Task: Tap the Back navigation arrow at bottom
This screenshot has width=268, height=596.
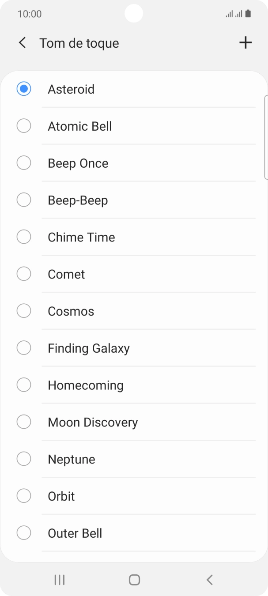Action: 209,580
